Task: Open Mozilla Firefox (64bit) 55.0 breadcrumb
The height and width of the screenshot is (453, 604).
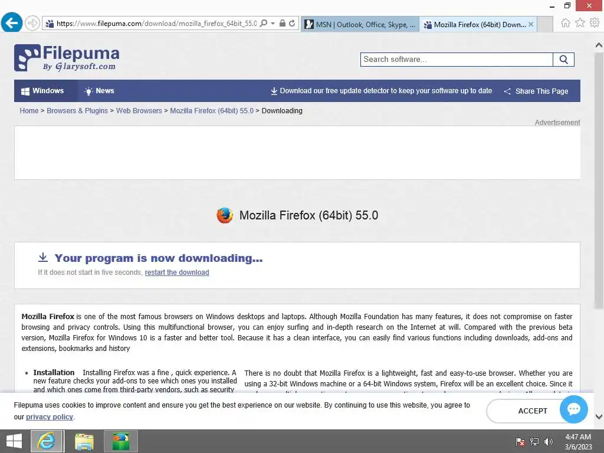Action: click(x=212, y=110)
